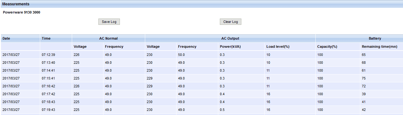Click capacity 100 in 07:14:41 row

[x=320, y=70]
